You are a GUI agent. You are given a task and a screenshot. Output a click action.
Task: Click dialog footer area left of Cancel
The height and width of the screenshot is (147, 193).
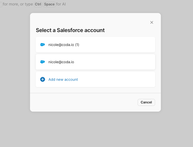85,102
